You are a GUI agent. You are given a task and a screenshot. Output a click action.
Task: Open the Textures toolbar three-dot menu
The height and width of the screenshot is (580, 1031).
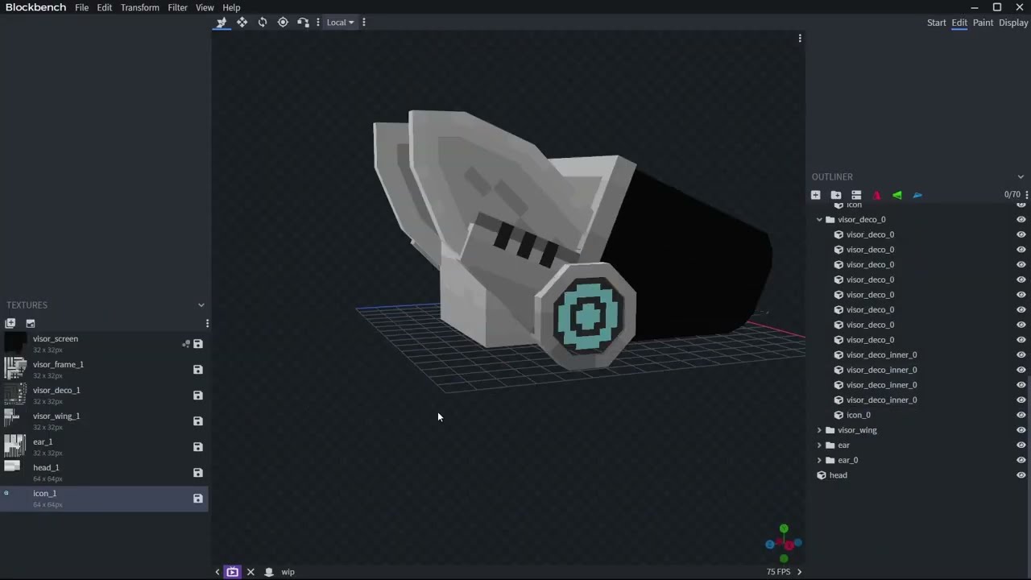coord(207,323)
